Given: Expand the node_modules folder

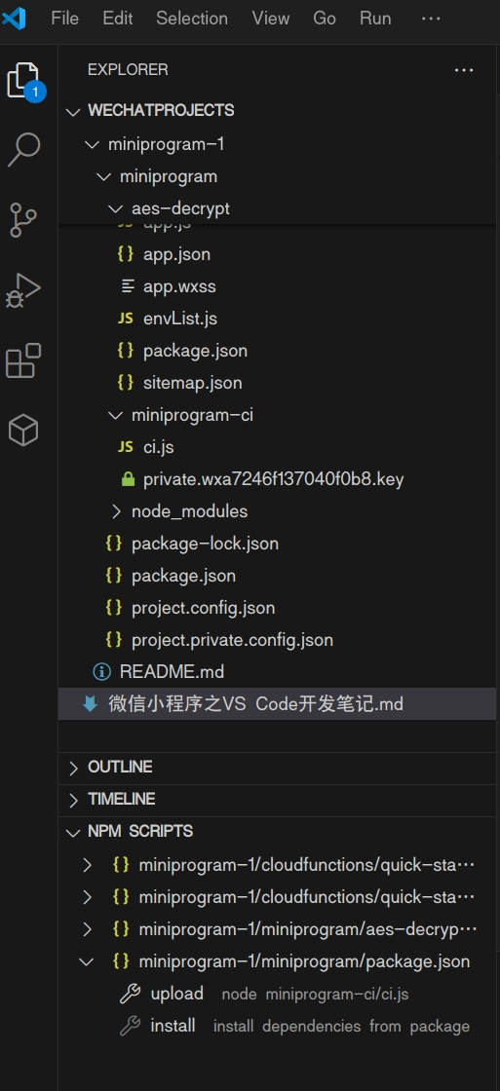Looking at the screenshot, I should pos(116,511).
